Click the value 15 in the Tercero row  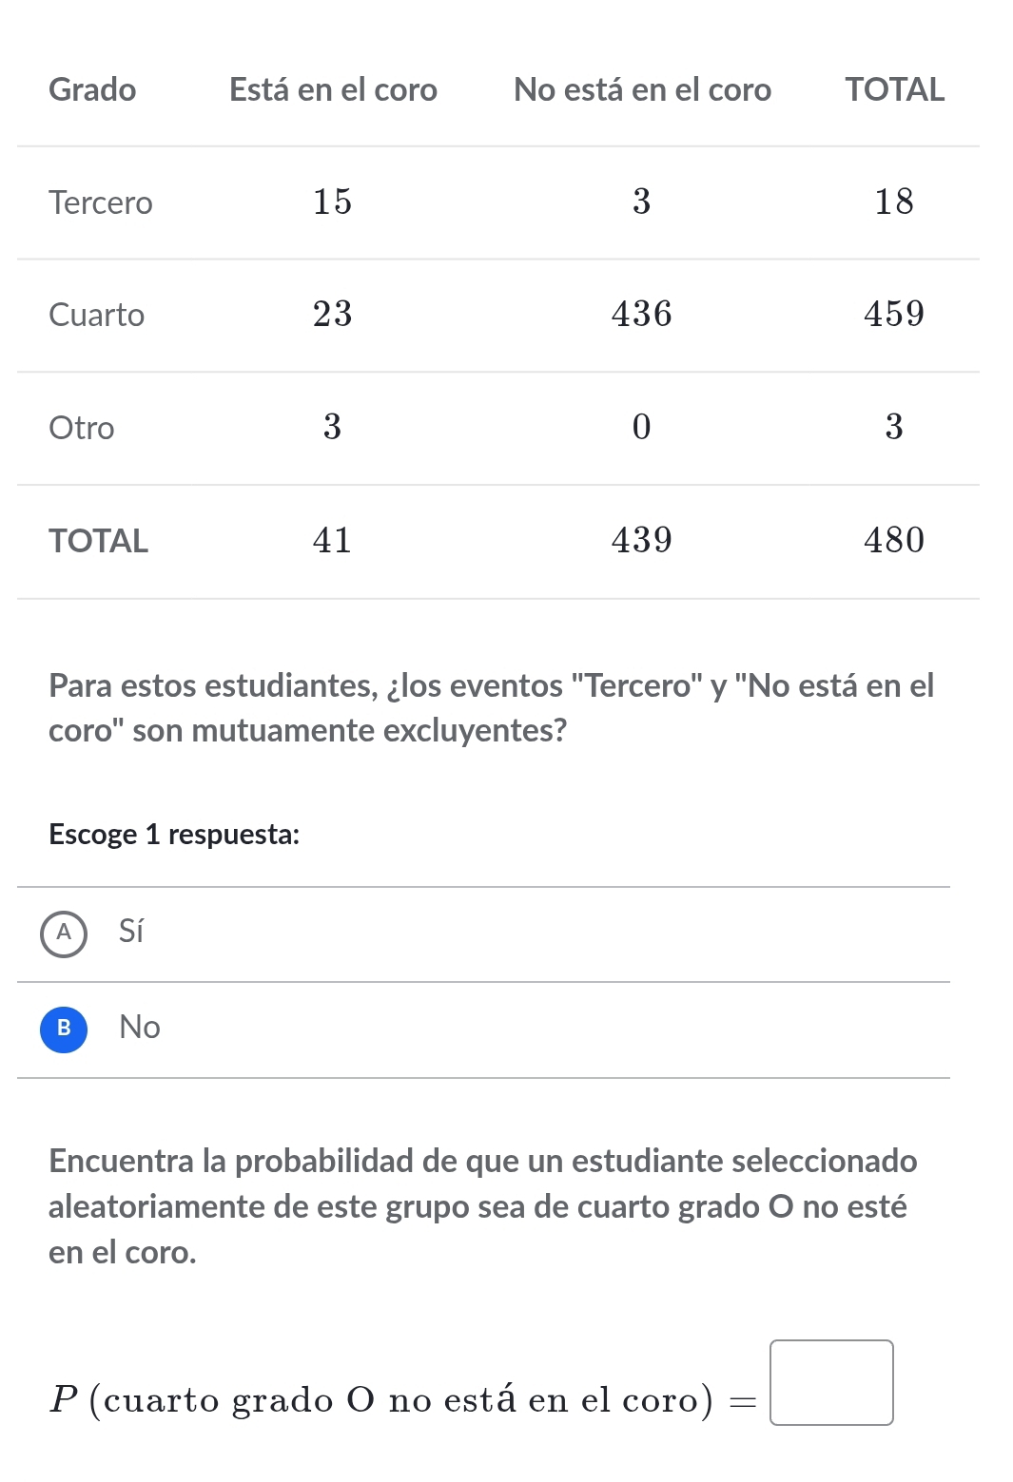point(332,202)
